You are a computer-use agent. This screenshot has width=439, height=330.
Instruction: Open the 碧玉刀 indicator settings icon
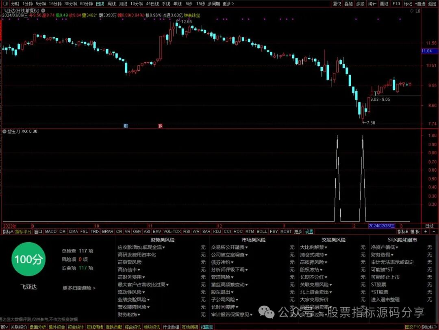point(4,131)
